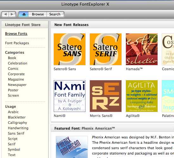This screenshot has width=174, height=158.
Task: Open the Morris Sans font thumbnail
Action: pyautogui.click(x=106, y=96)
